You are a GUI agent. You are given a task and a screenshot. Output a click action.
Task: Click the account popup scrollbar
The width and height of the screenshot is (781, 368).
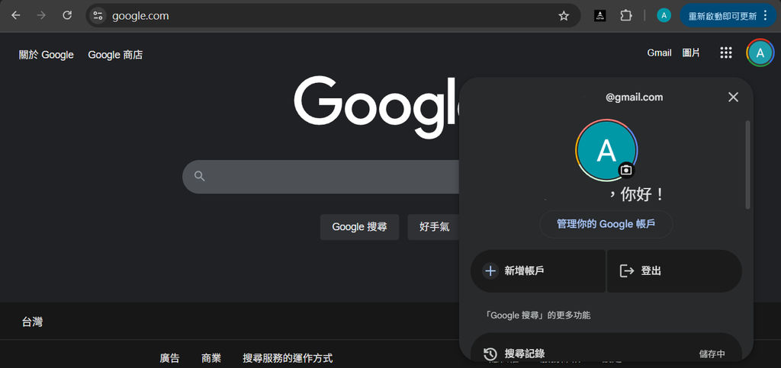[x=747, y=164]
